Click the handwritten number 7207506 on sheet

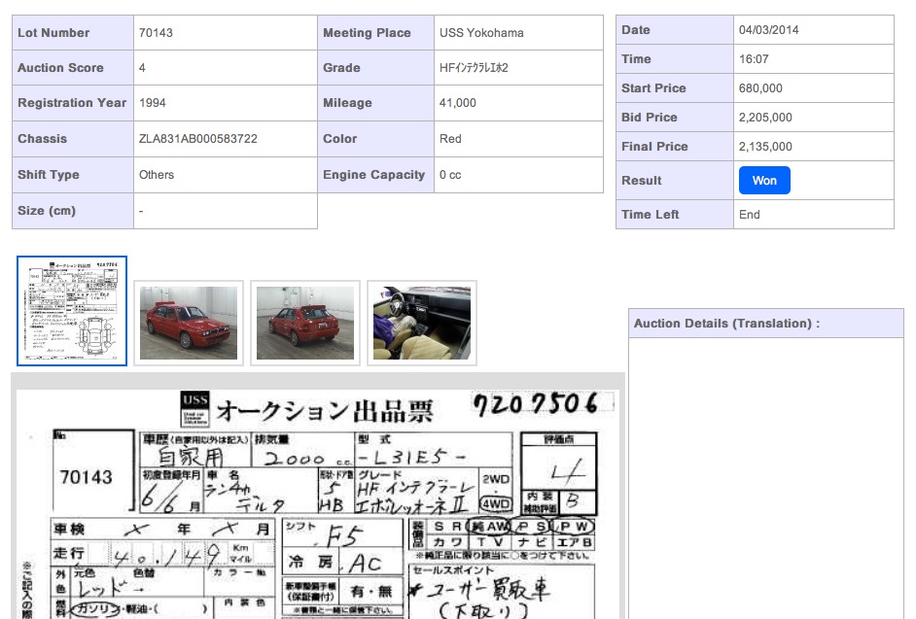tap(543, 403)
